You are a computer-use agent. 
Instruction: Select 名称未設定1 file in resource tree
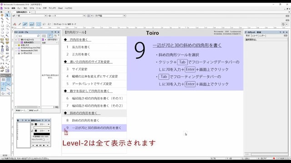click(29, 43)
